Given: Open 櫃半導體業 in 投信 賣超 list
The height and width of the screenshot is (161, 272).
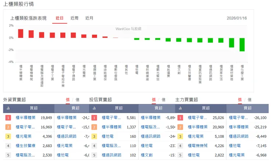Looking at the screenshot, I should click(x=151, y=118).
